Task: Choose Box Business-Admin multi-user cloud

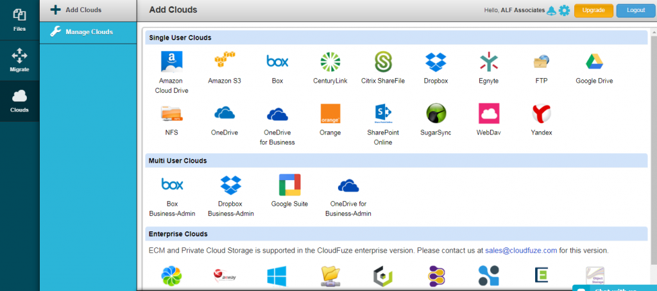Action: pos(172,184)
